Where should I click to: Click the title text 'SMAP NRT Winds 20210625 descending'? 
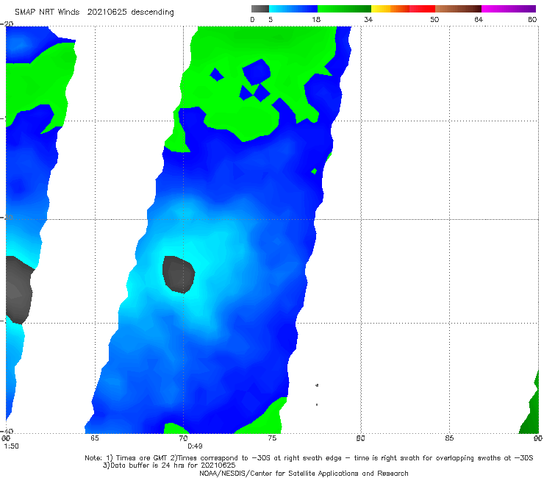(94, 13)
